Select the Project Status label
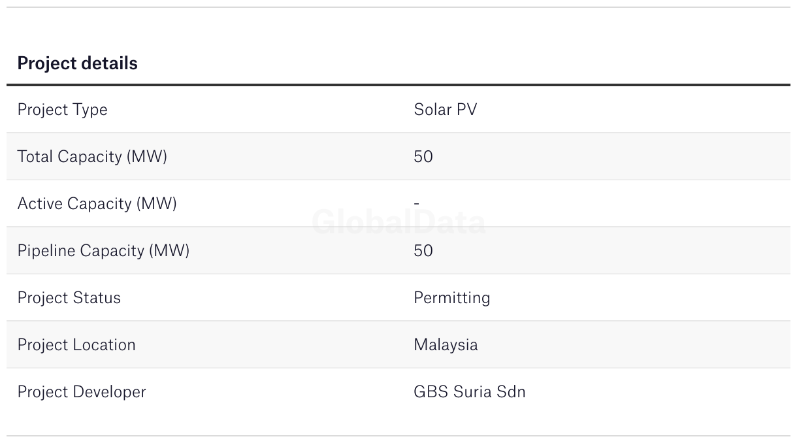Viewport: 797px width, 443px height. [69, 298]
